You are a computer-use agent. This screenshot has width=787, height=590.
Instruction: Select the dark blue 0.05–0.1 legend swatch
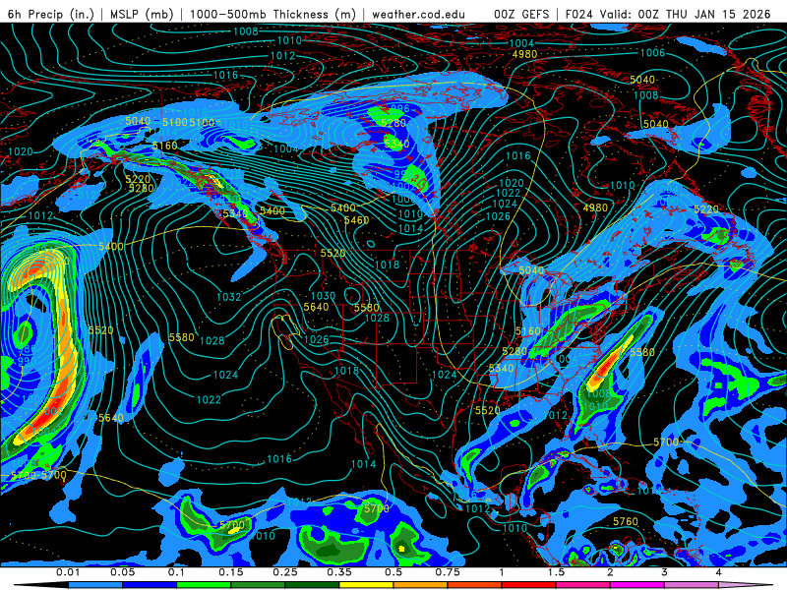150,585
